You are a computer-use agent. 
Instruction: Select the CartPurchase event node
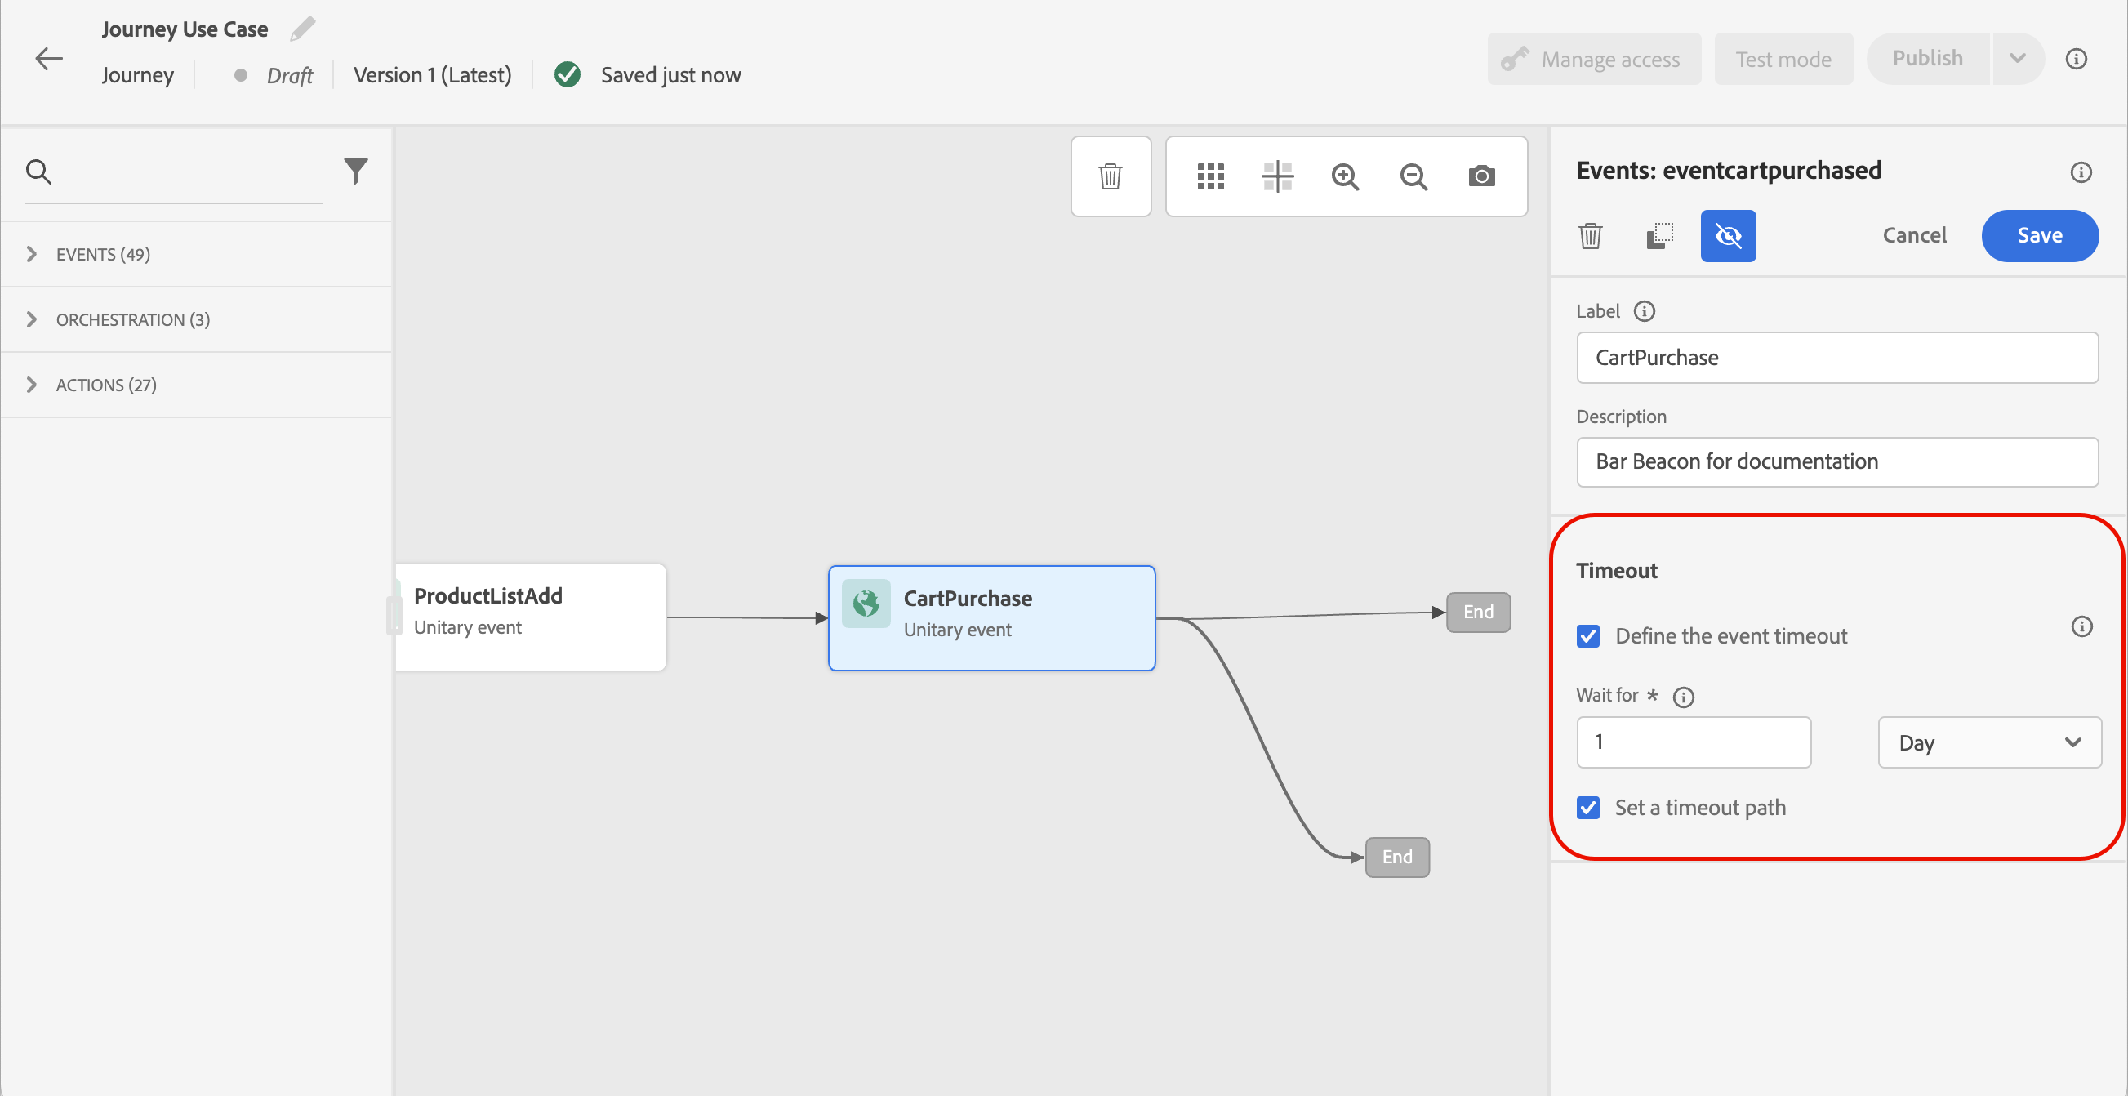[991, 617]
